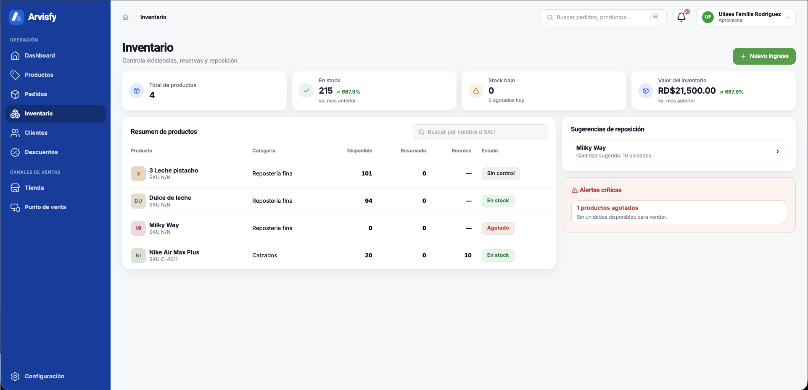Expand the user account dropdown chevron
The width and height of the screenshot is (808, 390).
[788, 17]
